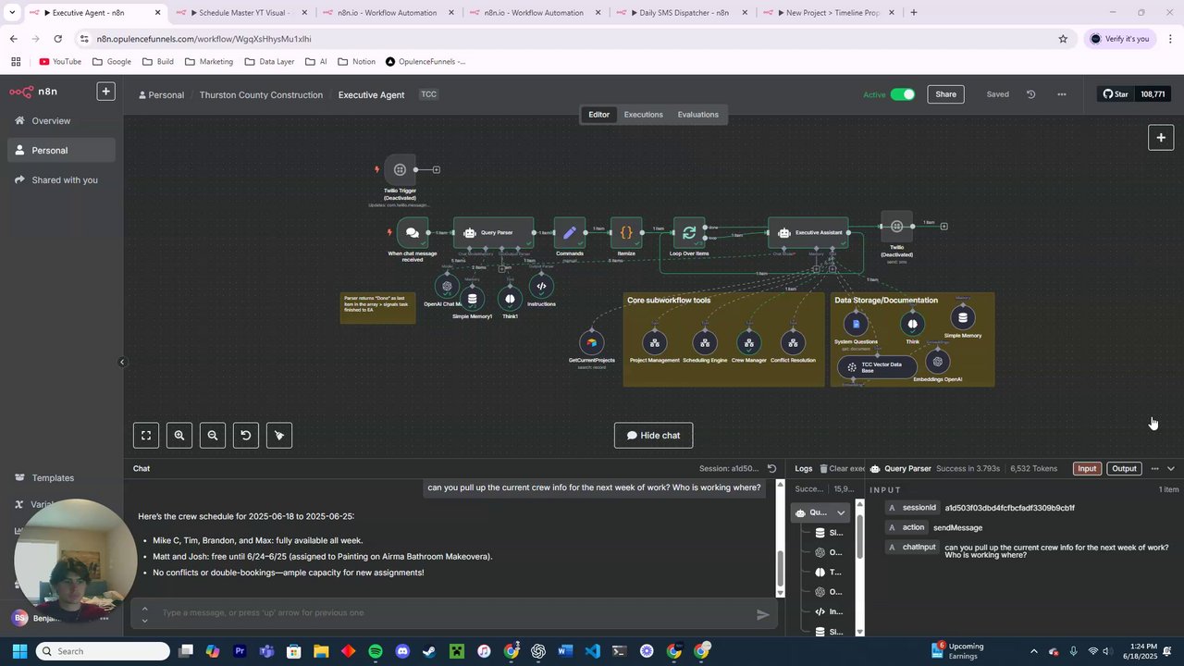Zoom in on the workflow canvas
This screenshot has height=666, width=1184.
179,435
